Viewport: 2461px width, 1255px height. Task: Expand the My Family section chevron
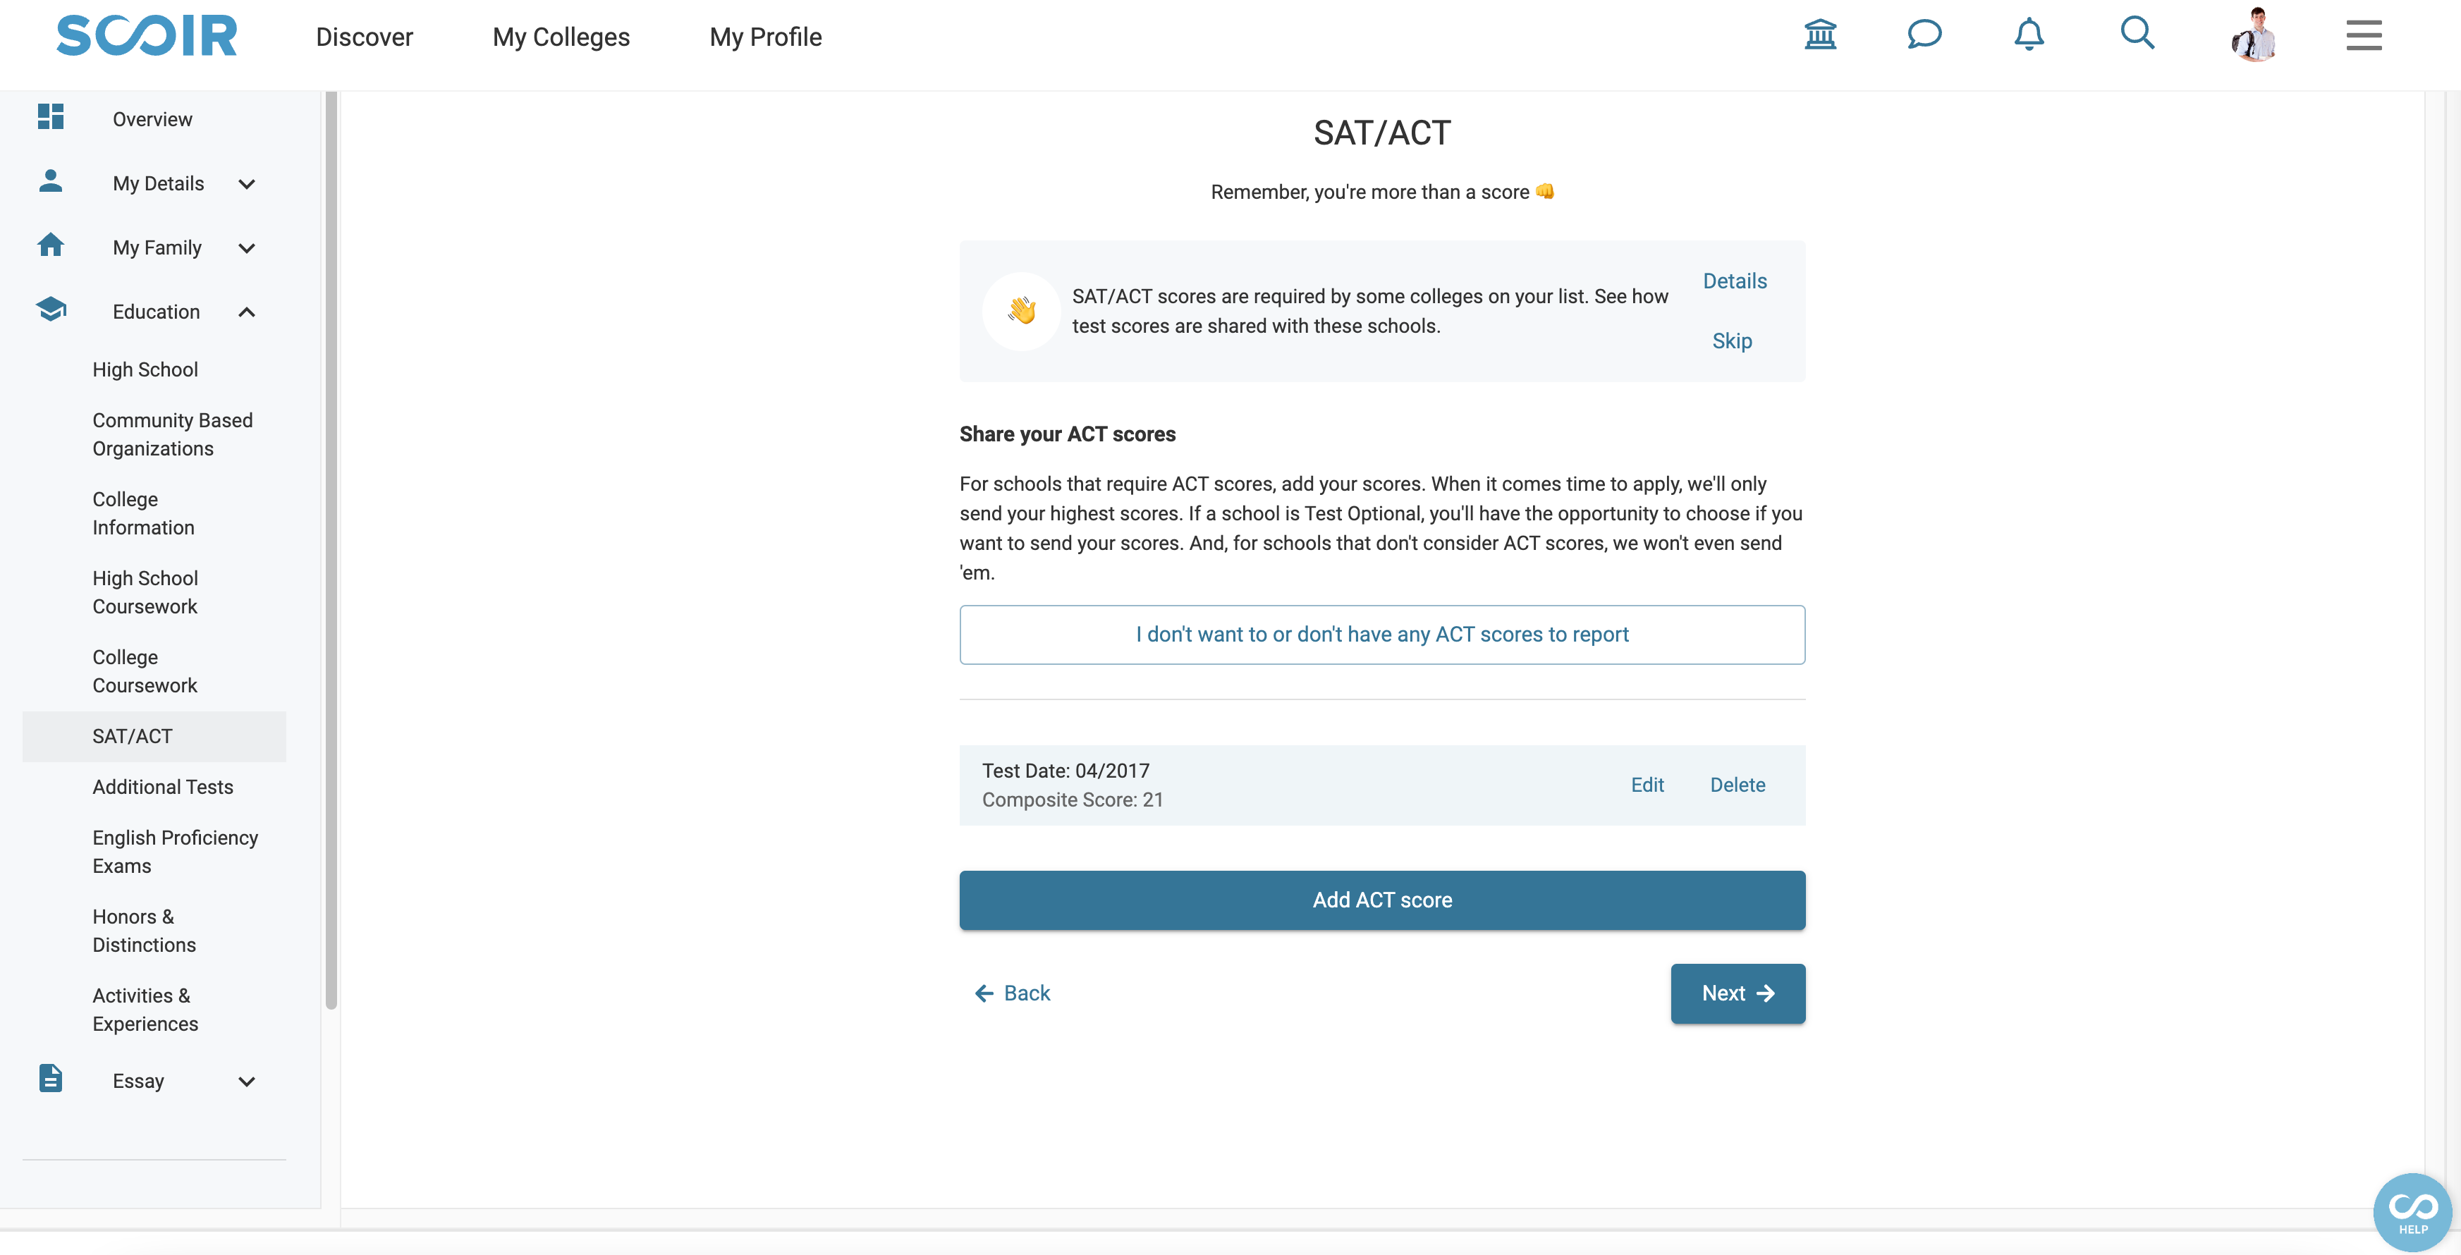click(x=247, y=248)
